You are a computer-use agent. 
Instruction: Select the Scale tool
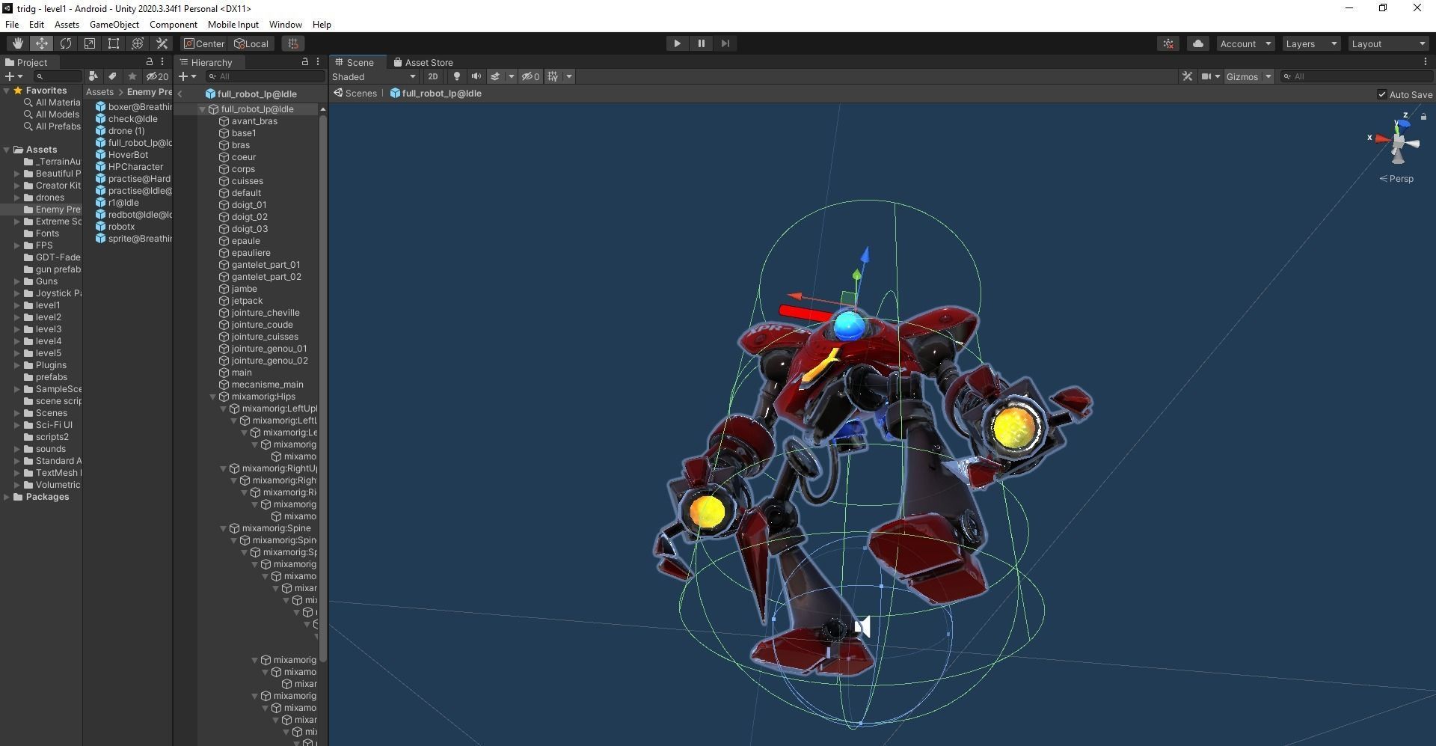tap(90, 43)
